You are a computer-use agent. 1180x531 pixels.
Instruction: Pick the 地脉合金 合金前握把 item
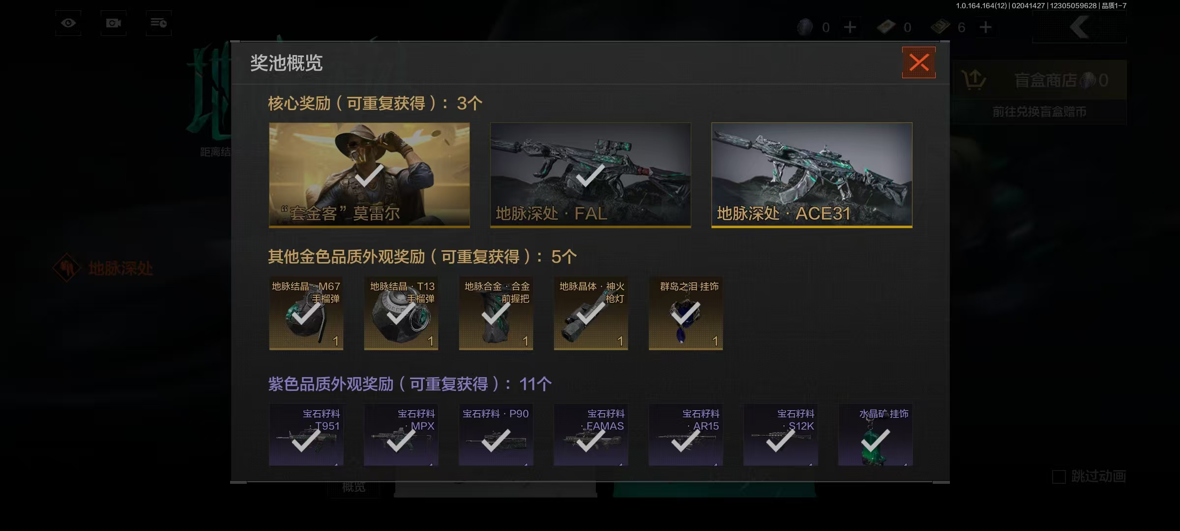[x=496, y=313]
